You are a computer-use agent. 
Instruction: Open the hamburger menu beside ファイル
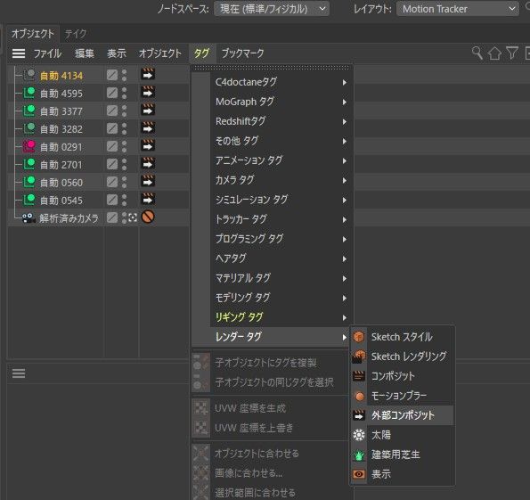click(x=19, y=53)
